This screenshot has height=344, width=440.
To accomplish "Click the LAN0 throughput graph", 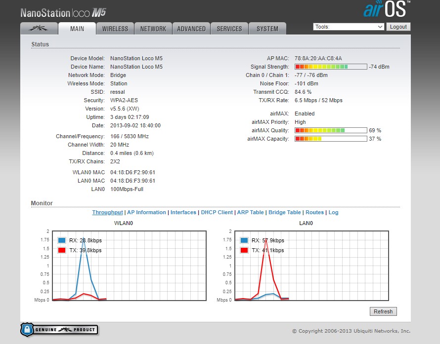I will tap(312, 266).
